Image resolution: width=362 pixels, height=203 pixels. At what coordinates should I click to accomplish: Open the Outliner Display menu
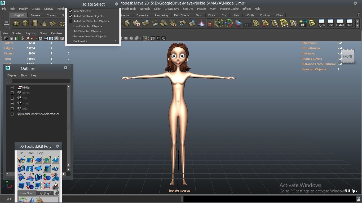(x=12, y=75)
